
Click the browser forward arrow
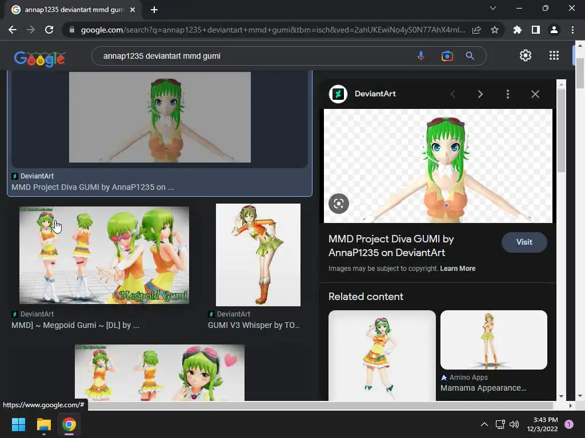[31, 30]
